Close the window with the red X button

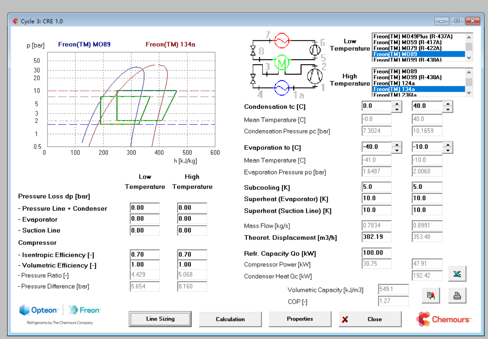[x=472, y=21]
